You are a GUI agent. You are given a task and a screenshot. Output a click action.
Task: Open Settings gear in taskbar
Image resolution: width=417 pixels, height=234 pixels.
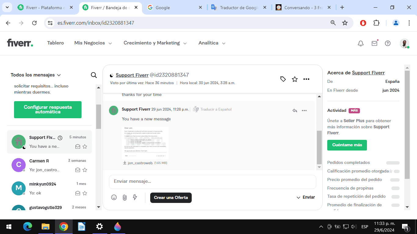[x=100, y=227]
